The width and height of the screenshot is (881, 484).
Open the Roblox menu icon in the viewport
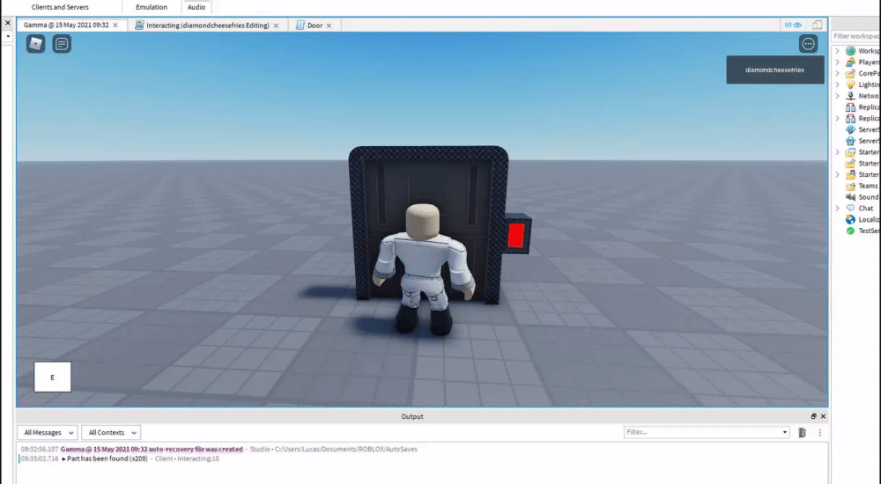[x=36, y=44]
